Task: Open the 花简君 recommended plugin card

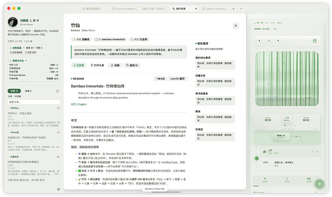Action: coord(215,135)
